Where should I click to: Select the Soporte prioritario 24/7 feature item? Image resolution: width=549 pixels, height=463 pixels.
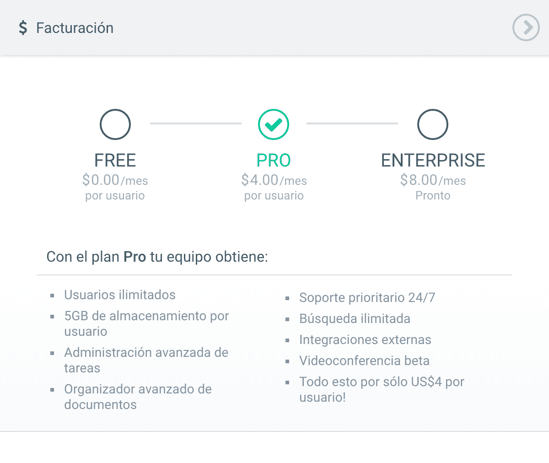367,297
